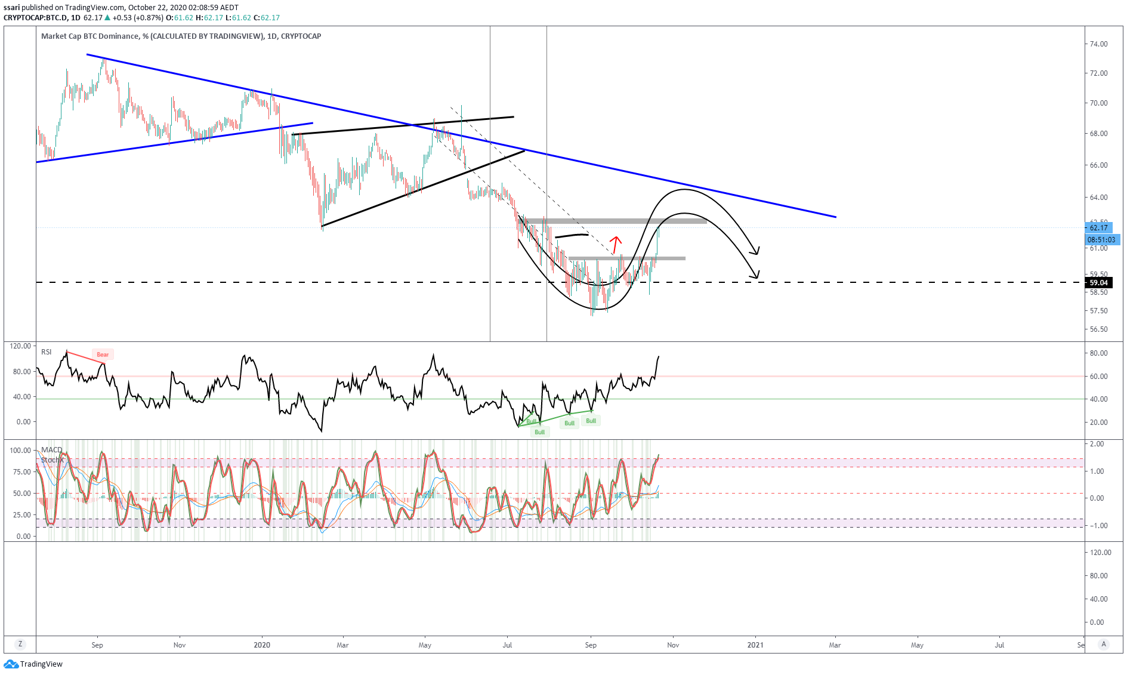Click the 2021 label on time axis
1127x675 pixels.
coord(755,645)
